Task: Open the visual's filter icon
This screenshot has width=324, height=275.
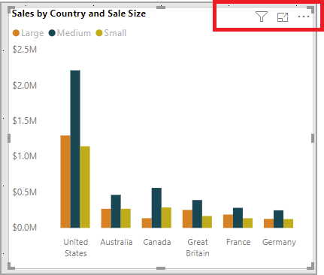Action: click(x=262, y=17)
